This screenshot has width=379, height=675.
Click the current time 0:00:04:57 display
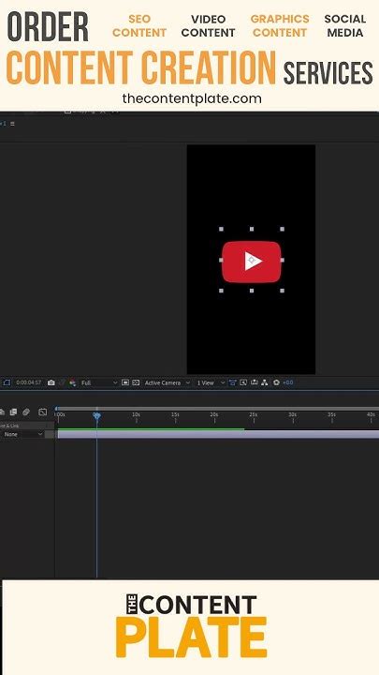29,382
